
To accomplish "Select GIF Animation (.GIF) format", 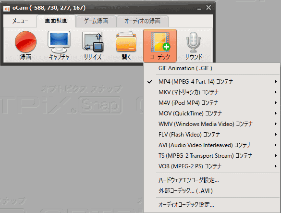I will point(212,68).
